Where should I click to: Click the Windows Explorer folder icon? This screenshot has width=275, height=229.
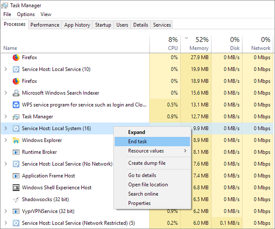[16, 140]
